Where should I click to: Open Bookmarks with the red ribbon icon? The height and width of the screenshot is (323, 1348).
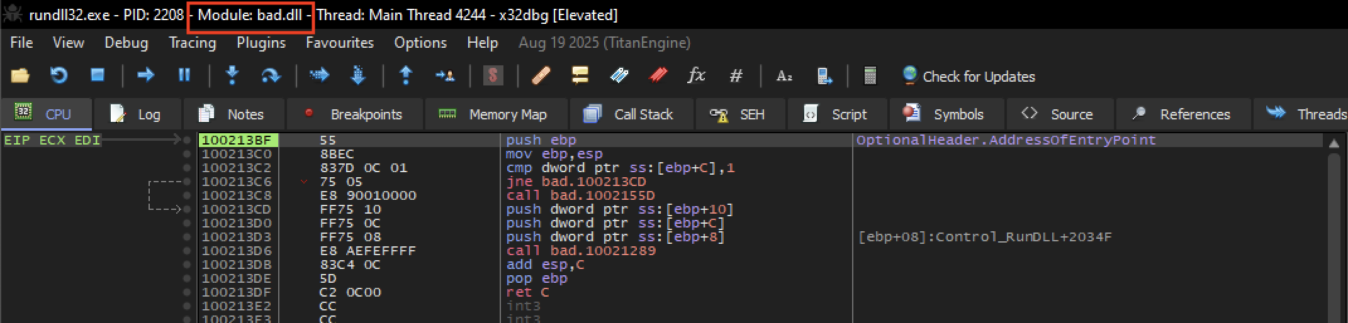pos(658,76)
